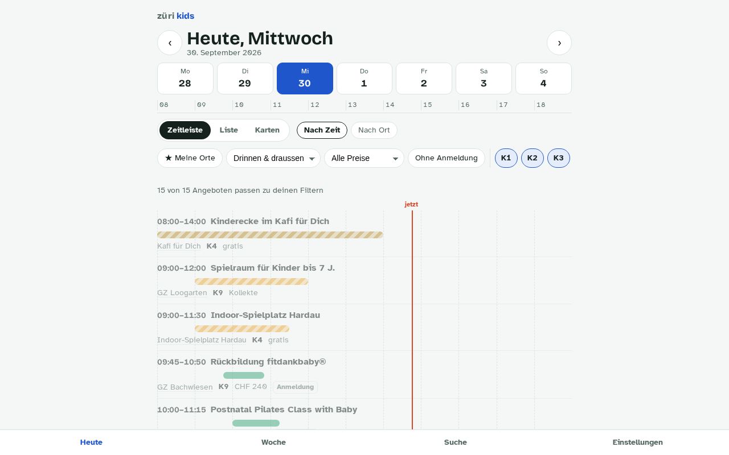Select Saturday 3 in the week strip
This screenshot has height=455, width=729.
(484, 78)
